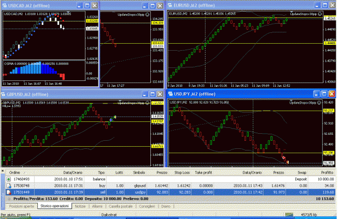Click the Profitto/Perdita: 153.60 summary text
338x219 pixels.
pyautogui.click(x=35, y=199)
